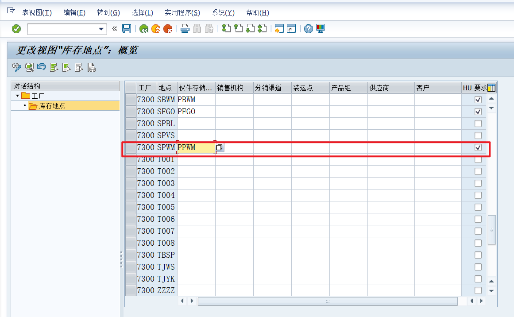Click the create shortcut icon
The height and width of the screenshot is (317, 514).
pos(291,28)
